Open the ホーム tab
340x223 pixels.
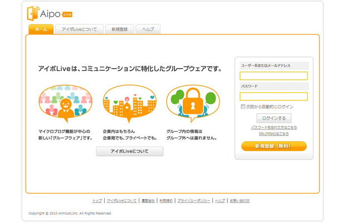41,30
